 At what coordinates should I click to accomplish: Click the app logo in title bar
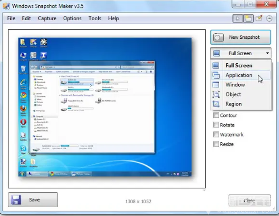6,6
